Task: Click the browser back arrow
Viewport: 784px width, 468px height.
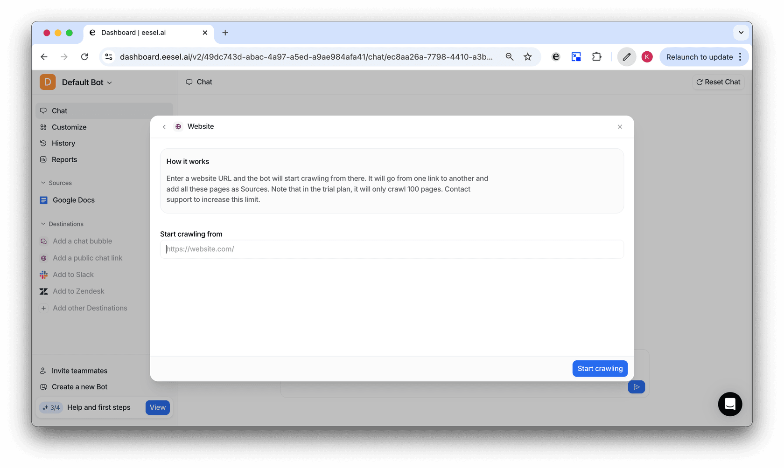Action: pyautogui.click(x=44, y=57)
